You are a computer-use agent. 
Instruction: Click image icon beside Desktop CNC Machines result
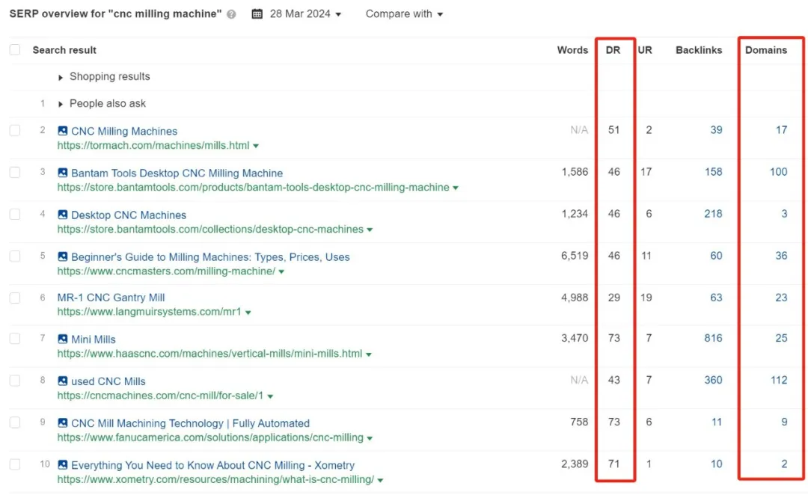[62, 215]
